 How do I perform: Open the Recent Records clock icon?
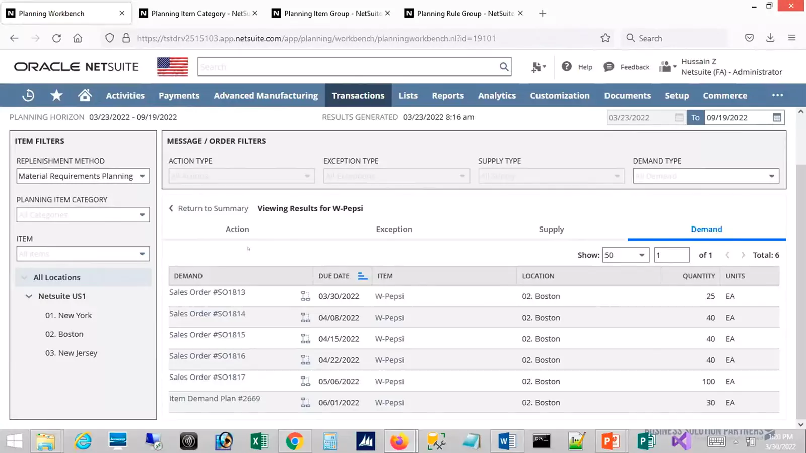tap(28, 95)
